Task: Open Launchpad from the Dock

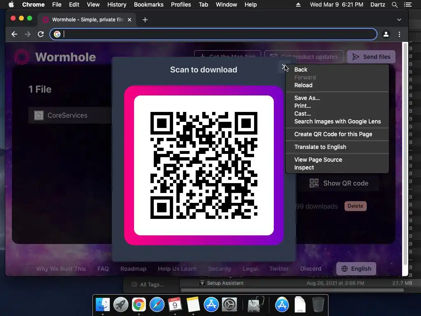Action: click(x=121, y=305)
